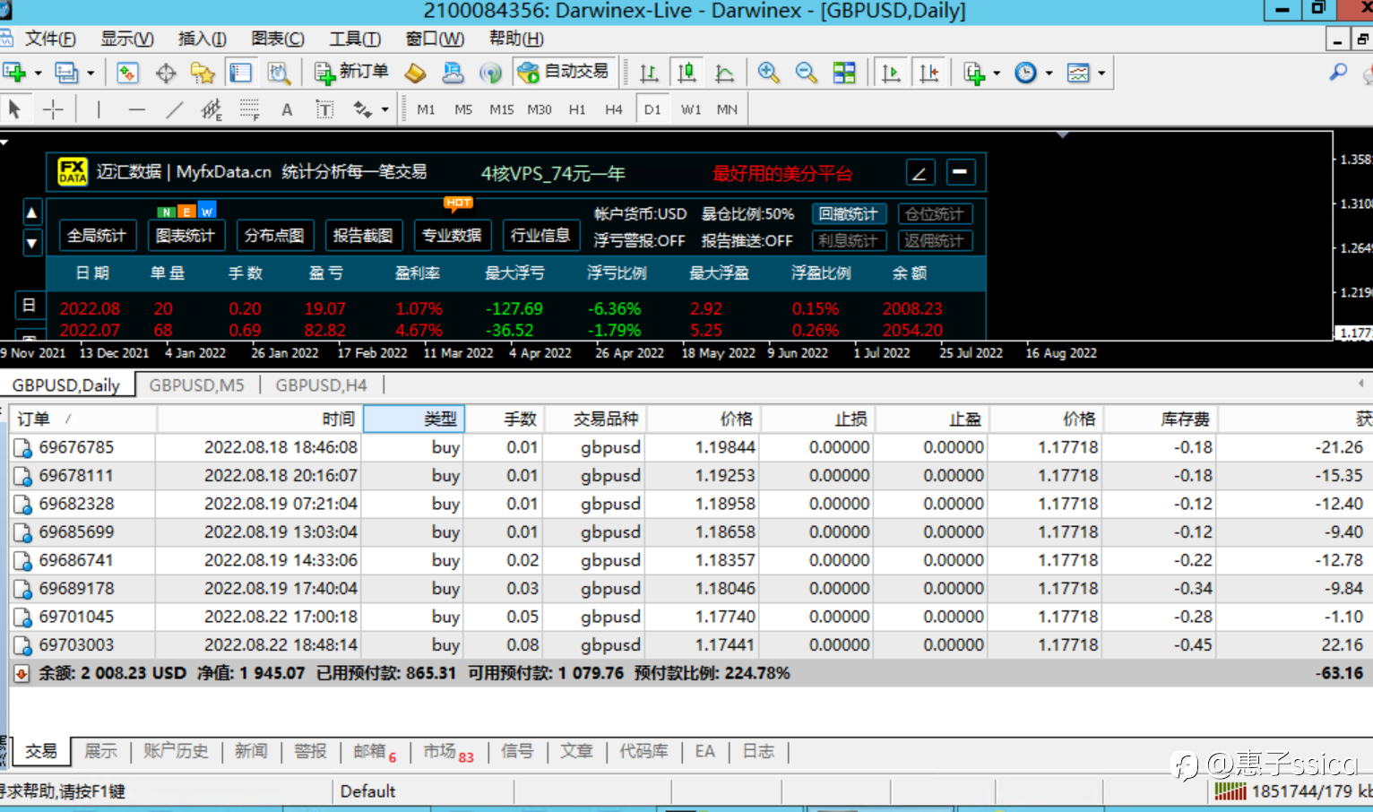Screen dimensions: 1373x812
Task: Toggle the Terminal panel icon
Action: (240, 73)
